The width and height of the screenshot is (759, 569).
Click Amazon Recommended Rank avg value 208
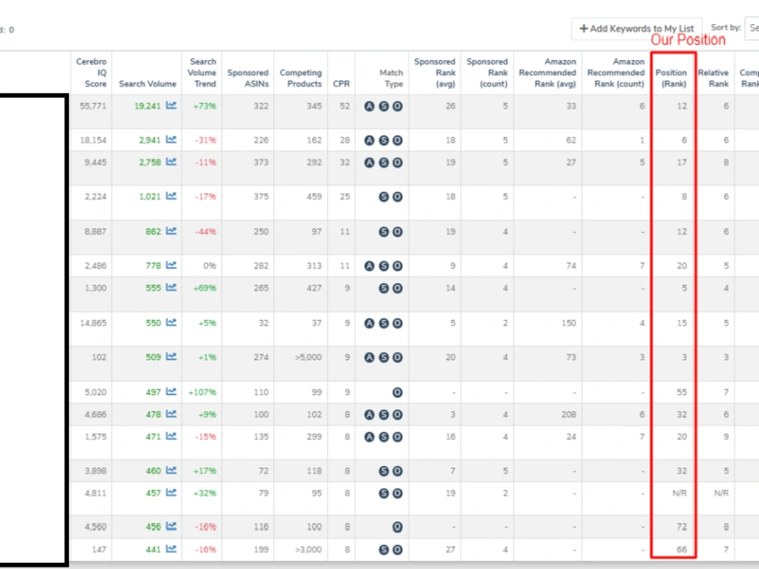[568, 415]
